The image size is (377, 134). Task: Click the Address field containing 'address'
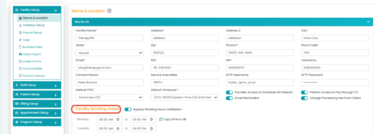click(x=185, y=38)
